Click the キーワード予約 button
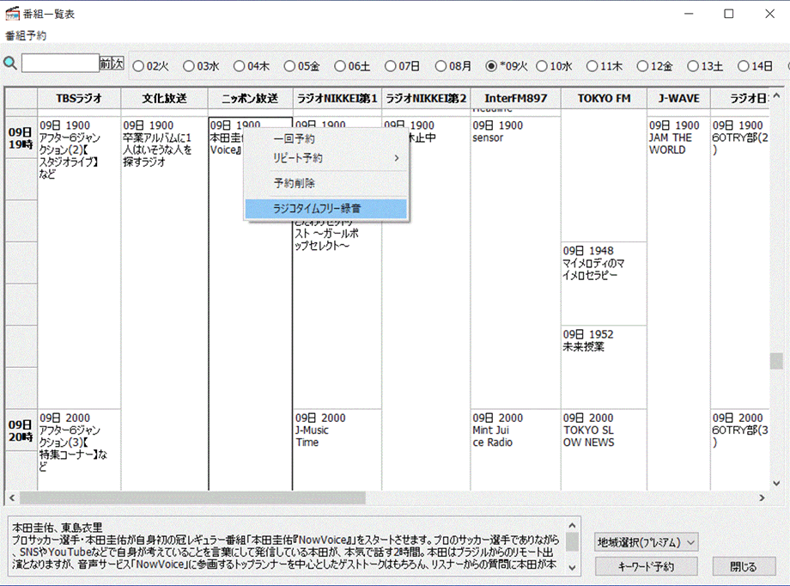The height and width of the screenshot is (586, 790). coord(646,566)
